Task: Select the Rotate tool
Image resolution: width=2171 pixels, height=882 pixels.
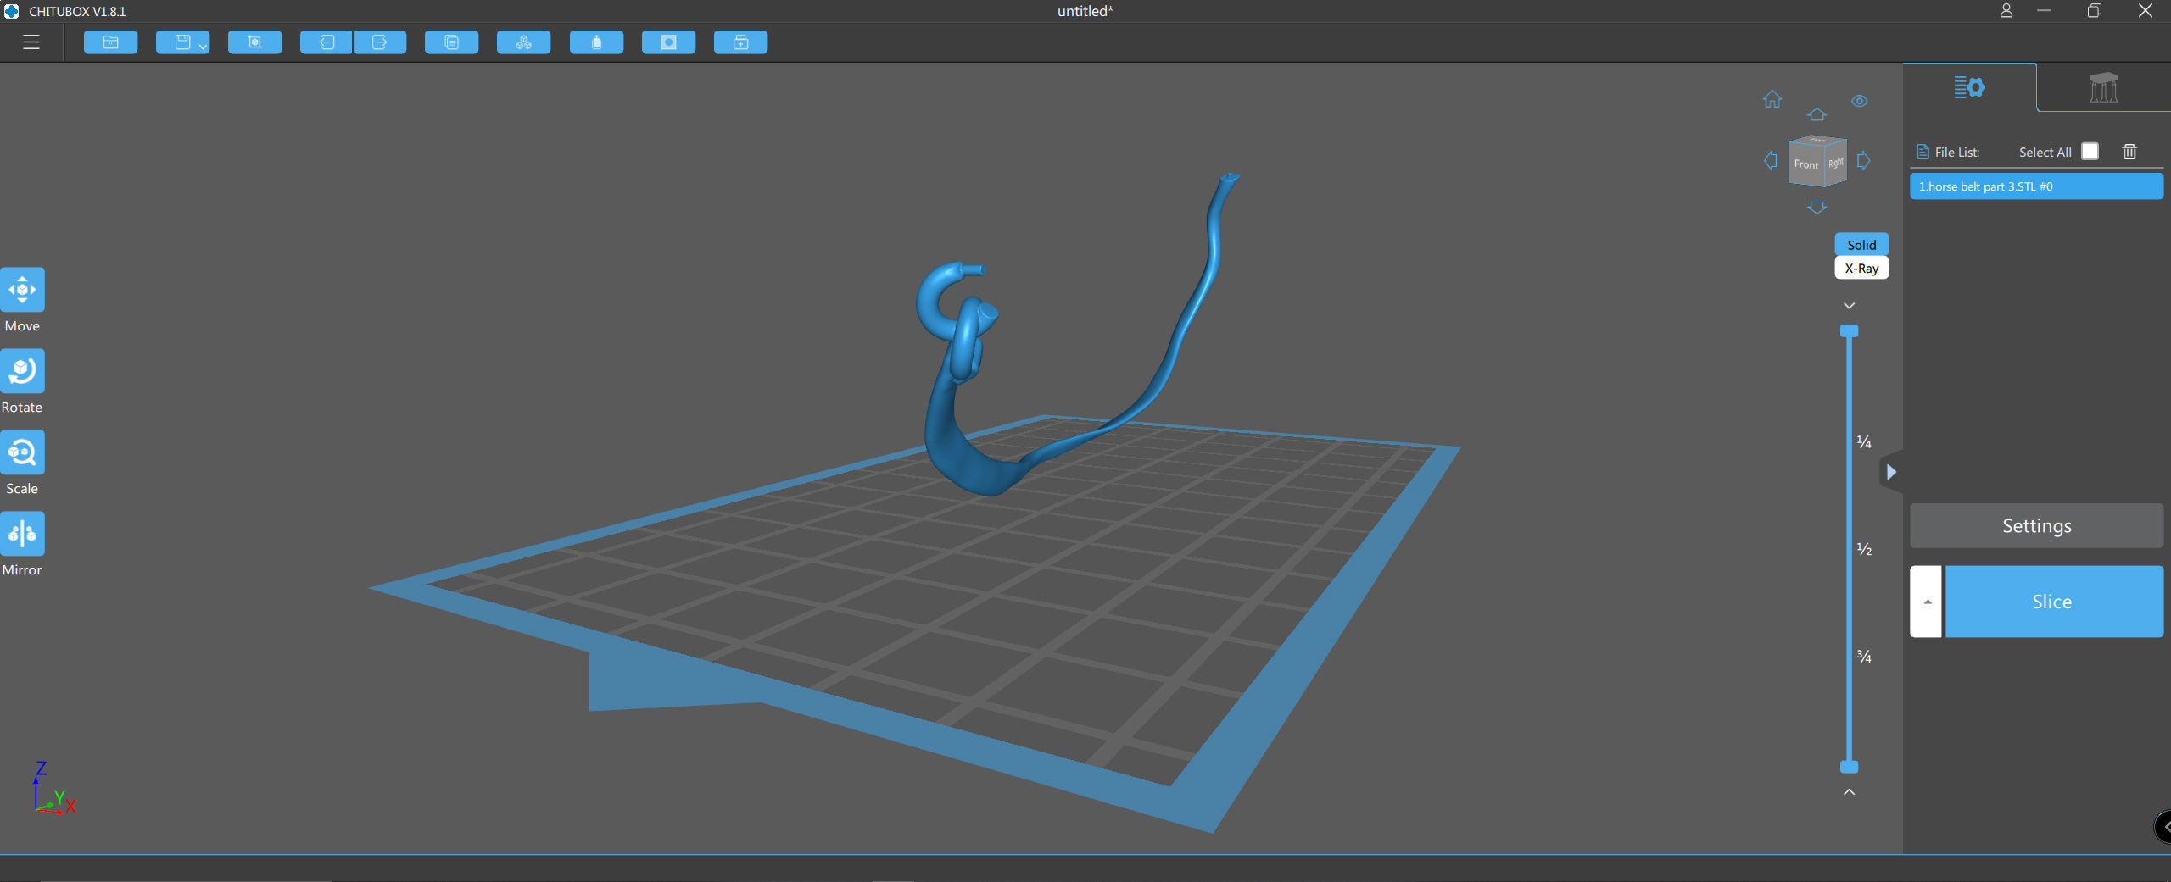Action: (22, 371)
